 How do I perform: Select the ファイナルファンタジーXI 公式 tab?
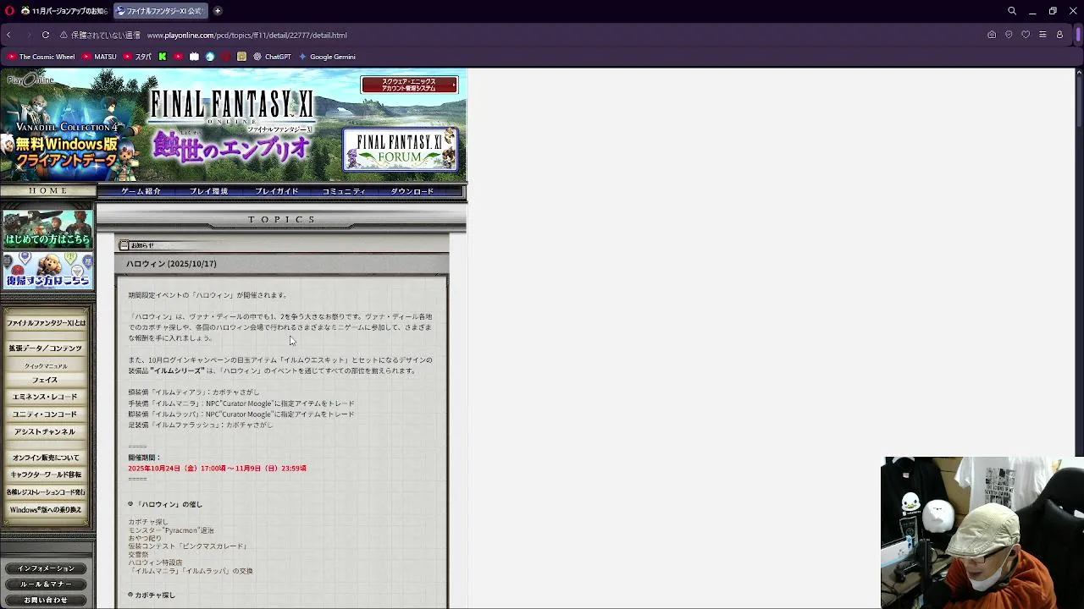[160, 11]
